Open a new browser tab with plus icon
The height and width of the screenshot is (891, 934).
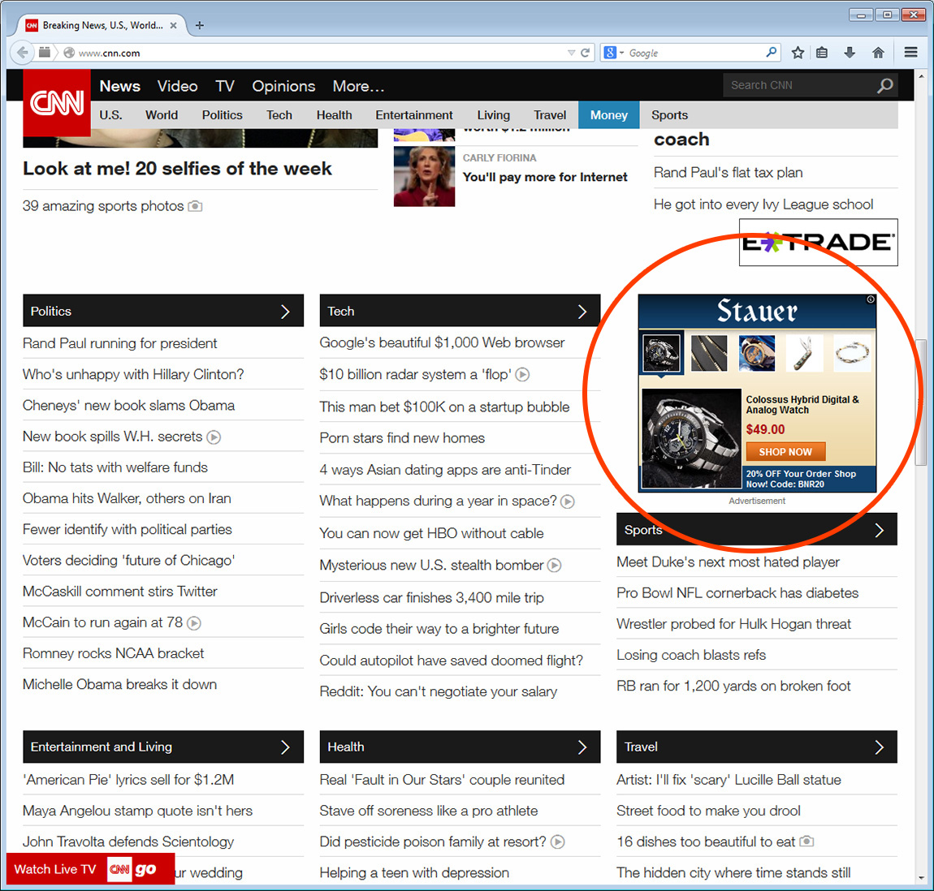[x=200, y=25]
